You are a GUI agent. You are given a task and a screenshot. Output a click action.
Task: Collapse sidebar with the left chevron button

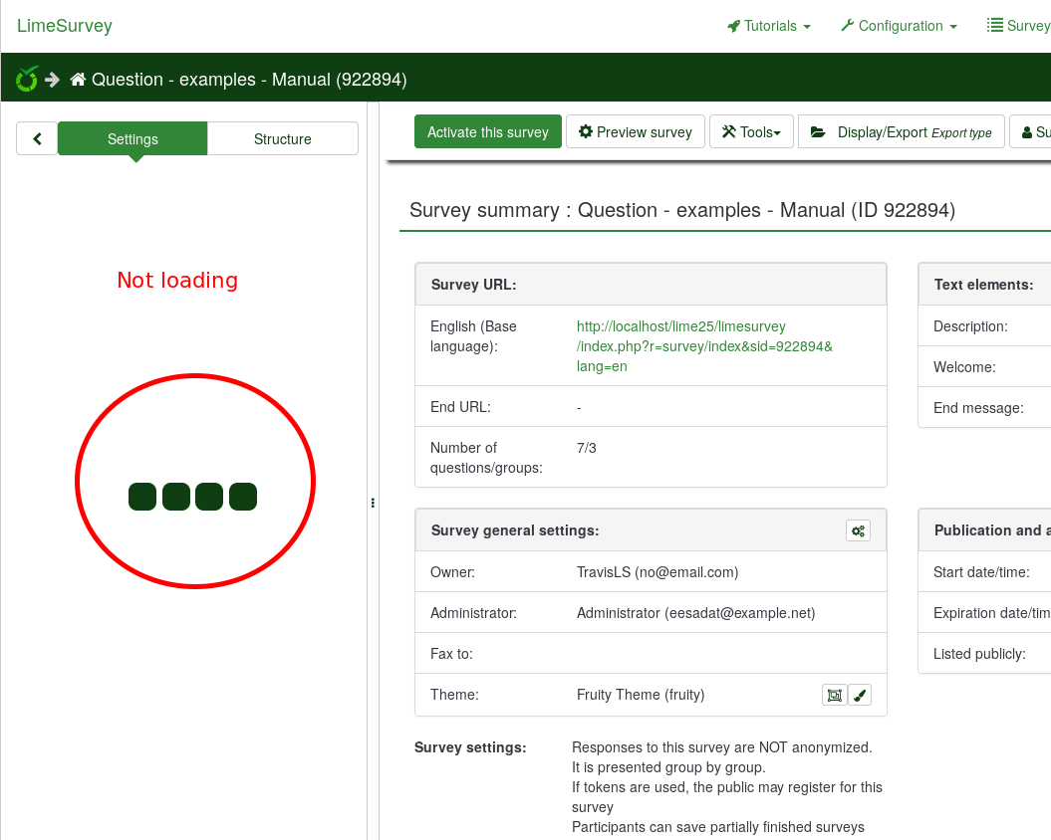click(x=37, y=139)
